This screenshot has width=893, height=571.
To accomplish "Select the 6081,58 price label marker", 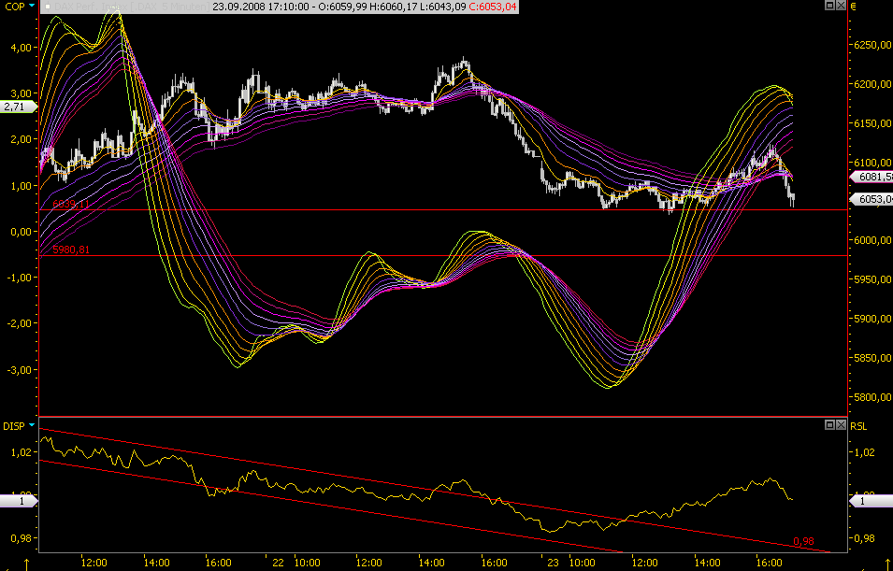I will coord(871,176).
